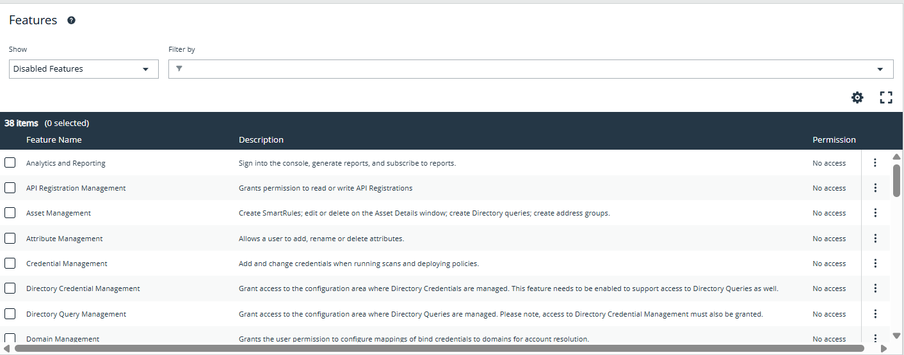Open actions menu for API Registration Management
This screenshot has height=355, width=904.
tap(875, 188)
